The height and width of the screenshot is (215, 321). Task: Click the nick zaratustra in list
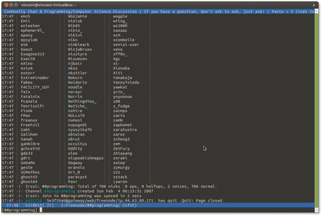pos(125,130)
